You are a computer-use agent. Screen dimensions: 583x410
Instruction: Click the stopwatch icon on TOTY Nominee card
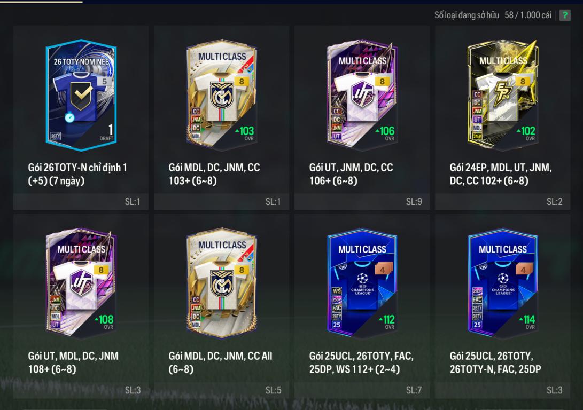[x=69, y=117]
